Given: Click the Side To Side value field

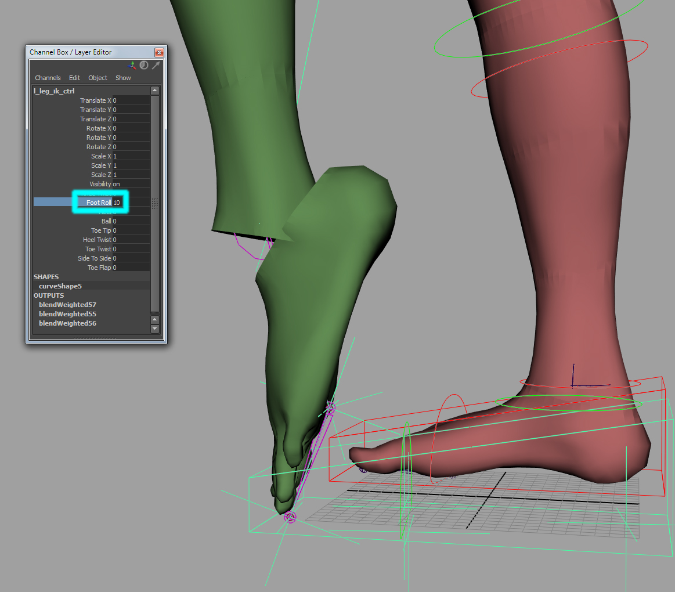Looking at the screenshot, I should tap(131, 258).
